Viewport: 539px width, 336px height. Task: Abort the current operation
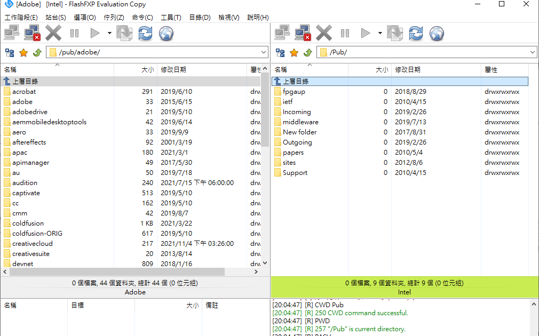(53, 33)
